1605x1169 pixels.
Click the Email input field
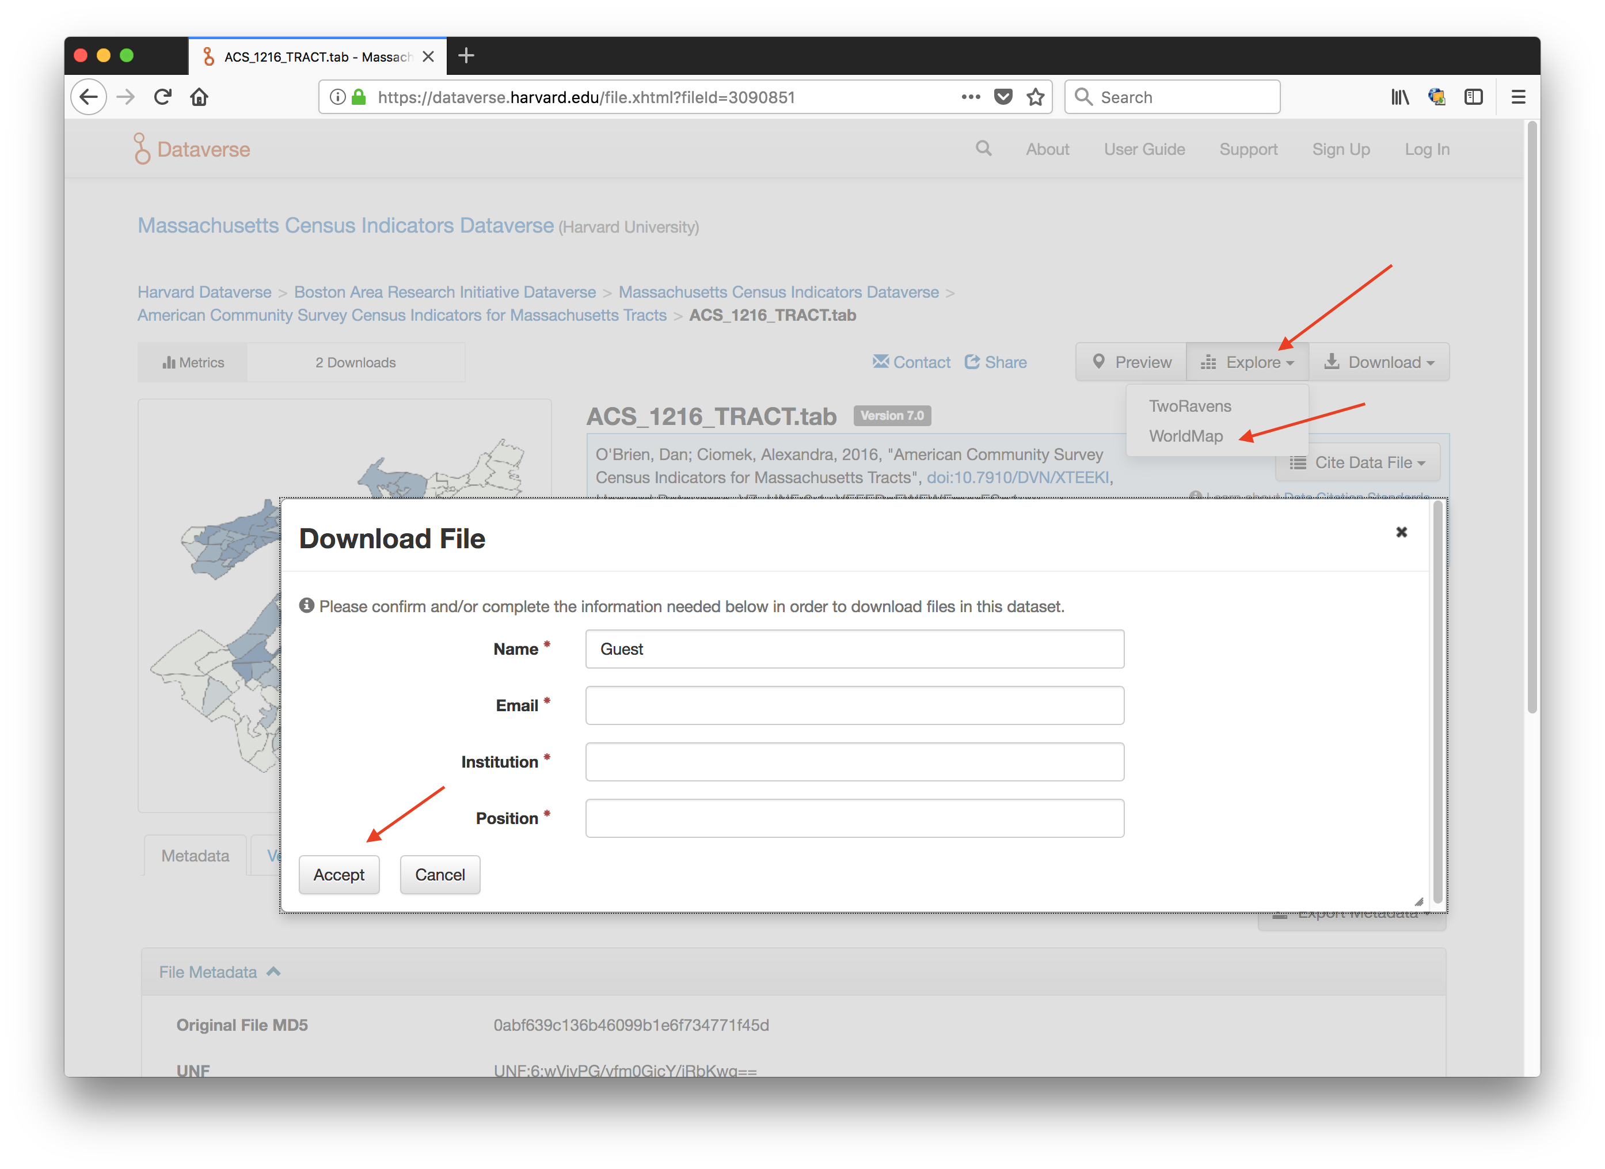(855, 706)
